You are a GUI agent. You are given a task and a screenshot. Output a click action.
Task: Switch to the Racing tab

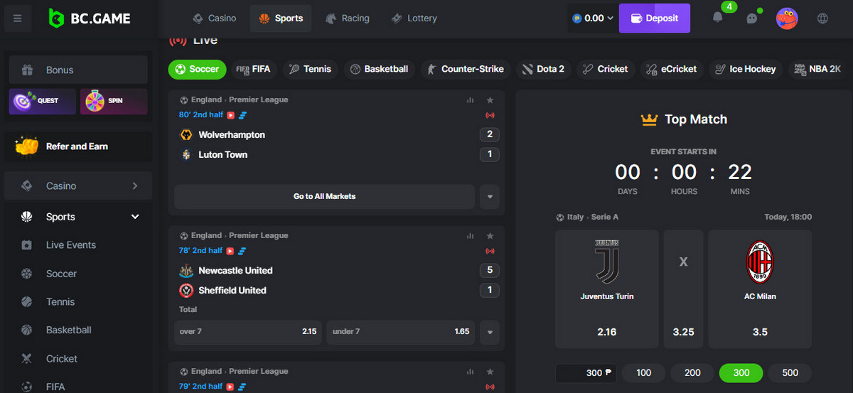(x=347, y=18)
